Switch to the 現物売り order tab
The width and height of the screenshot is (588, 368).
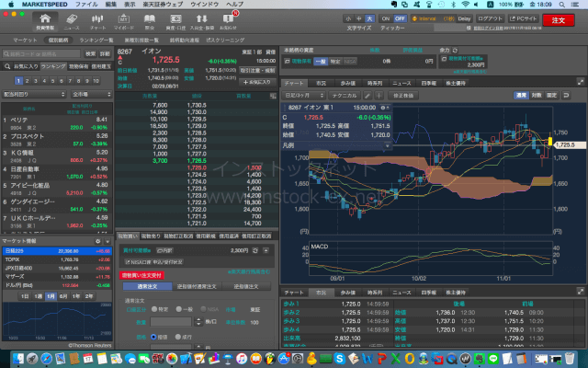pos(151,236)
